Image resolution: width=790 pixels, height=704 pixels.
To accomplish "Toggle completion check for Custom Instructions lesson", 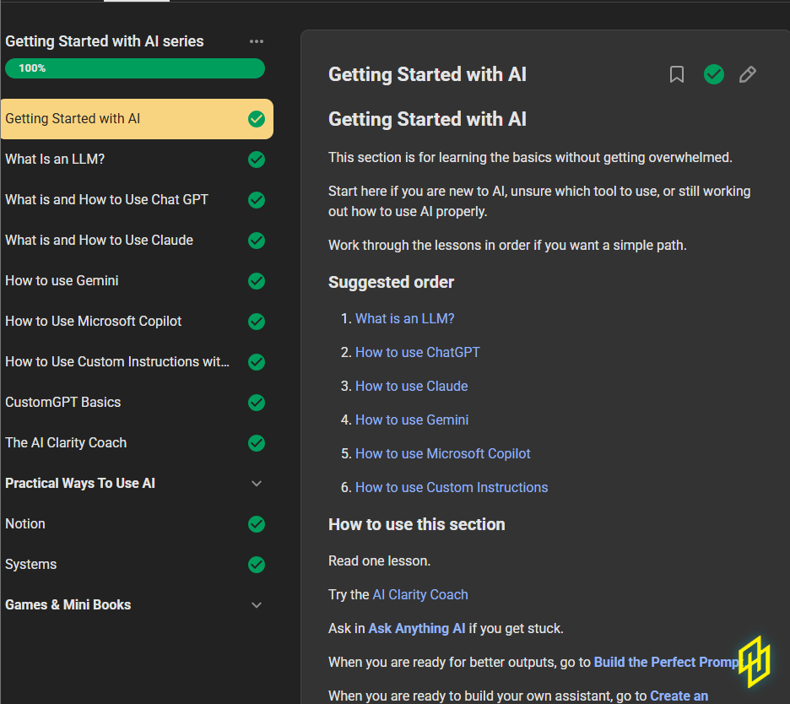I will tap(257, 362).
